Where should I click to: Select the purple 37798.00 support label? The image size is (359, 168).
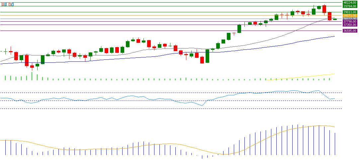click(x=350, y=22)
